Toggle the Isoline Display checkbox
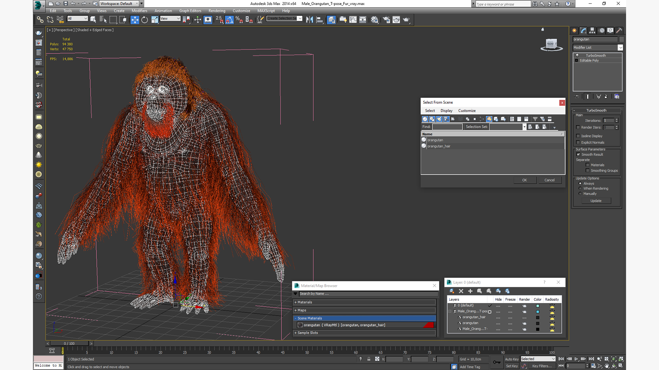The width and height of the screenshot is (659, 370). pyautogui.click(x=578, y=136)
